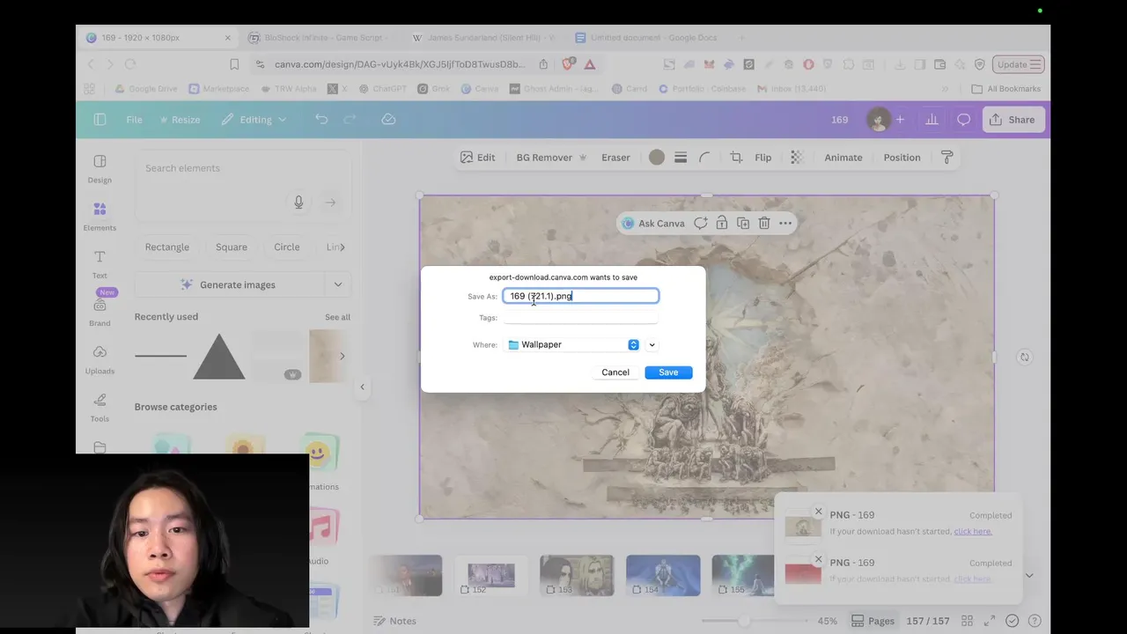The width and height of the screenshot is (1127, 634).
Task: Open the BG Remover tool
Action: coord(551,158)
